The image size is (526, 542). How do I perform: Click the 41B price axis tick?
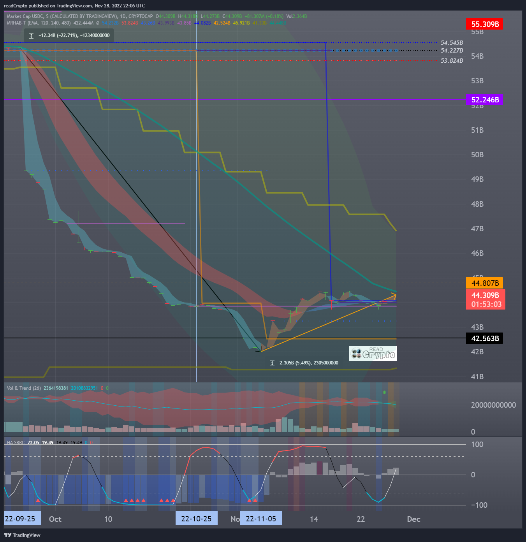tap(477, 377)
